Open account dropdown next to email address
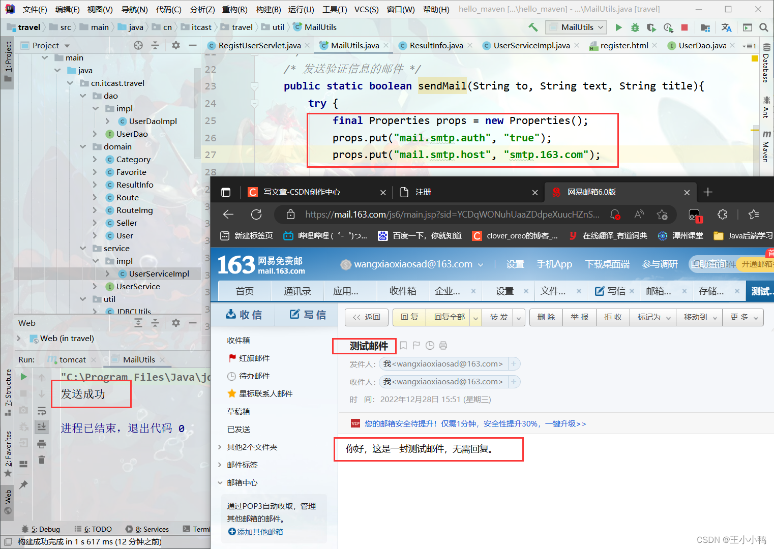774x549 pixels. point(481,264)
